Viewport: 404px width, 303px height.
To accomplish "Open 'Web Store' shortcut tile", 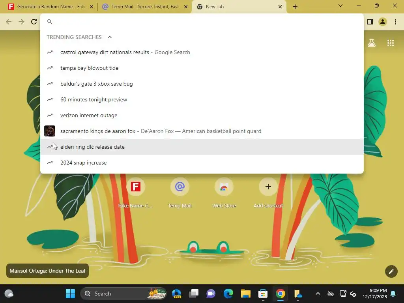I will click(224, 193).
